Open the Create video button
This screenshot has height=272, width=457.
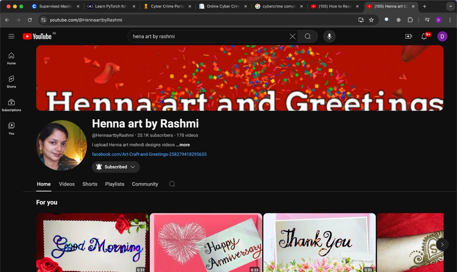409,36
